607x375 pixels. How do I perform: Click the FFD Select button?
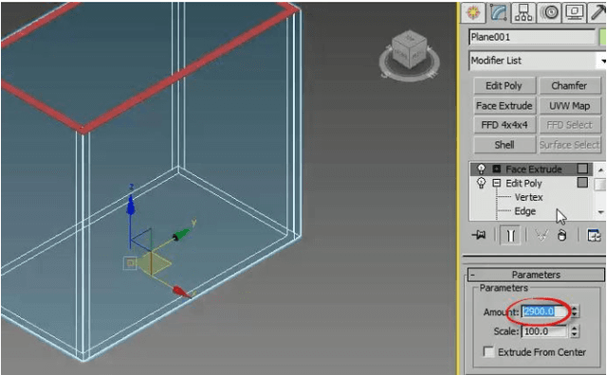pyautogui.click(x=569, y=125)
